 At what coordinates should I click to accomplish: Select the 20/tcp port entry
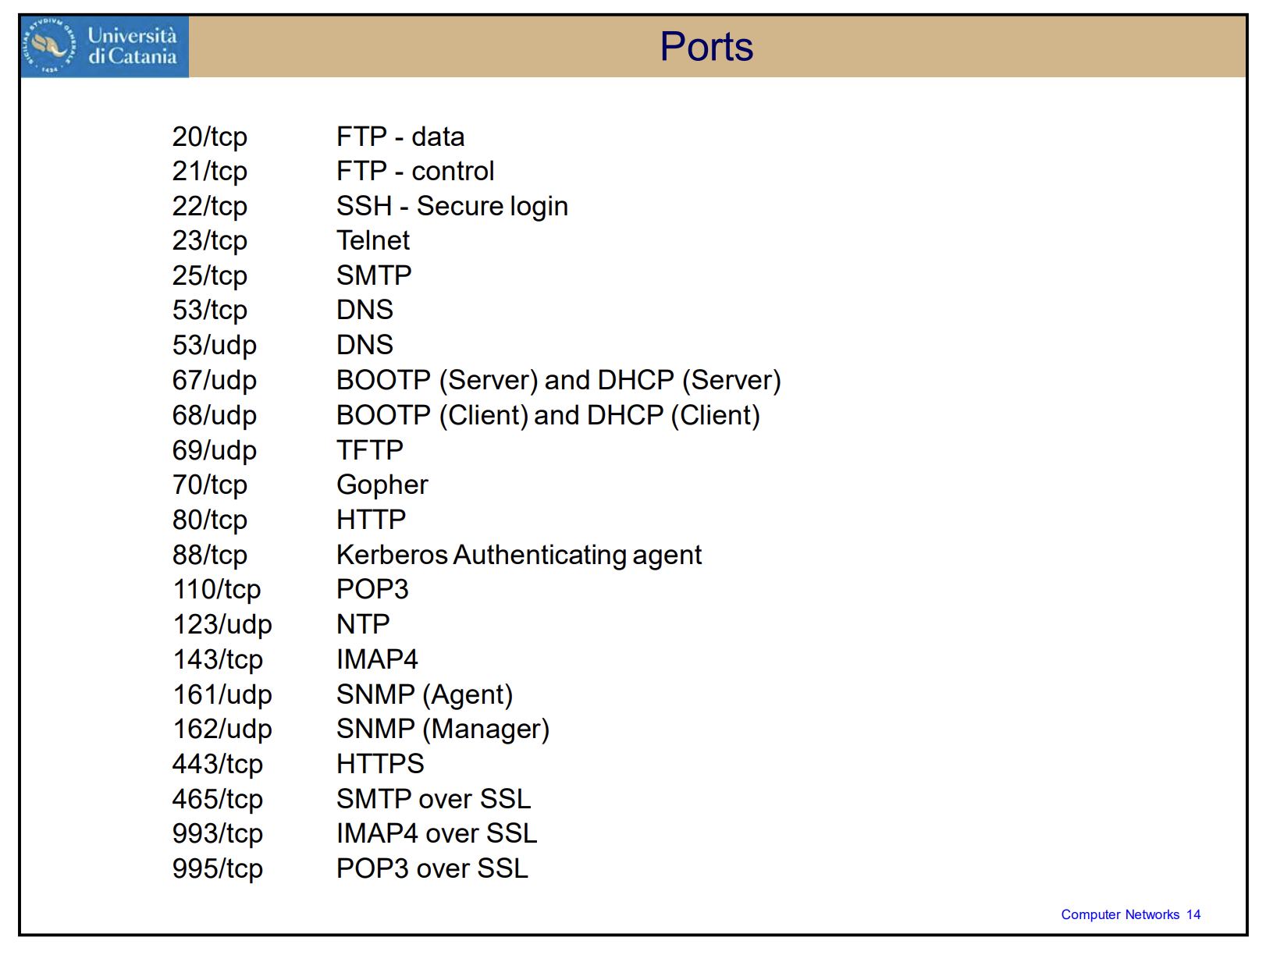(x=209, y=137)
